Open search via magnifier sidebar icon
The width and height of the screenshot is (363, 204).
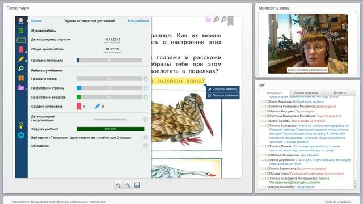pos(21,69)
